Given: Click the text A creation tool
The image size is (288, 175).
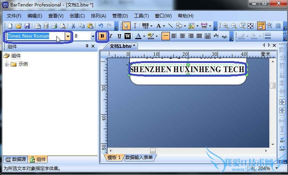Looking at the screenshot, I should [159, 26].
